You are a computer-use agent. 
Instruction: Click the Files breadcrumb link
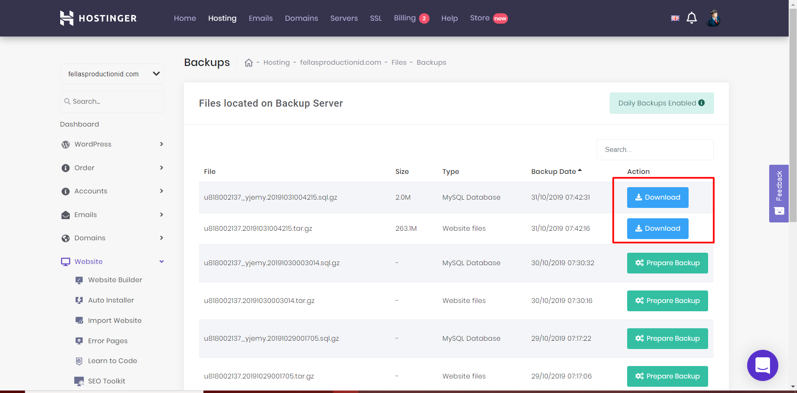399,62
